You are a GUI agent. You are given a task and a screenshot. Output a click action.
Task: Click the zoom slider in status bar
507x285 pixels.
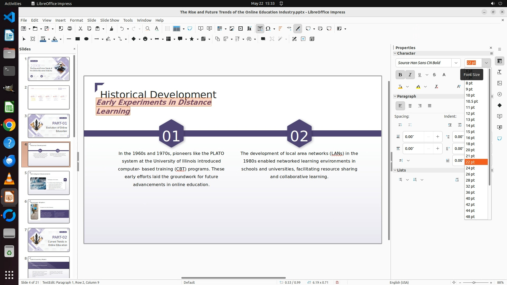[474, 283]
